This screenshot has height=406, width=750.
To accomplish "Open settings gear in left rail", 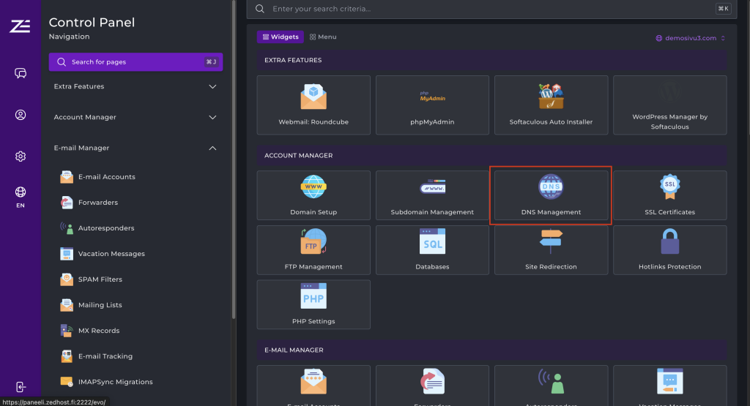I will tap(21, 157).
